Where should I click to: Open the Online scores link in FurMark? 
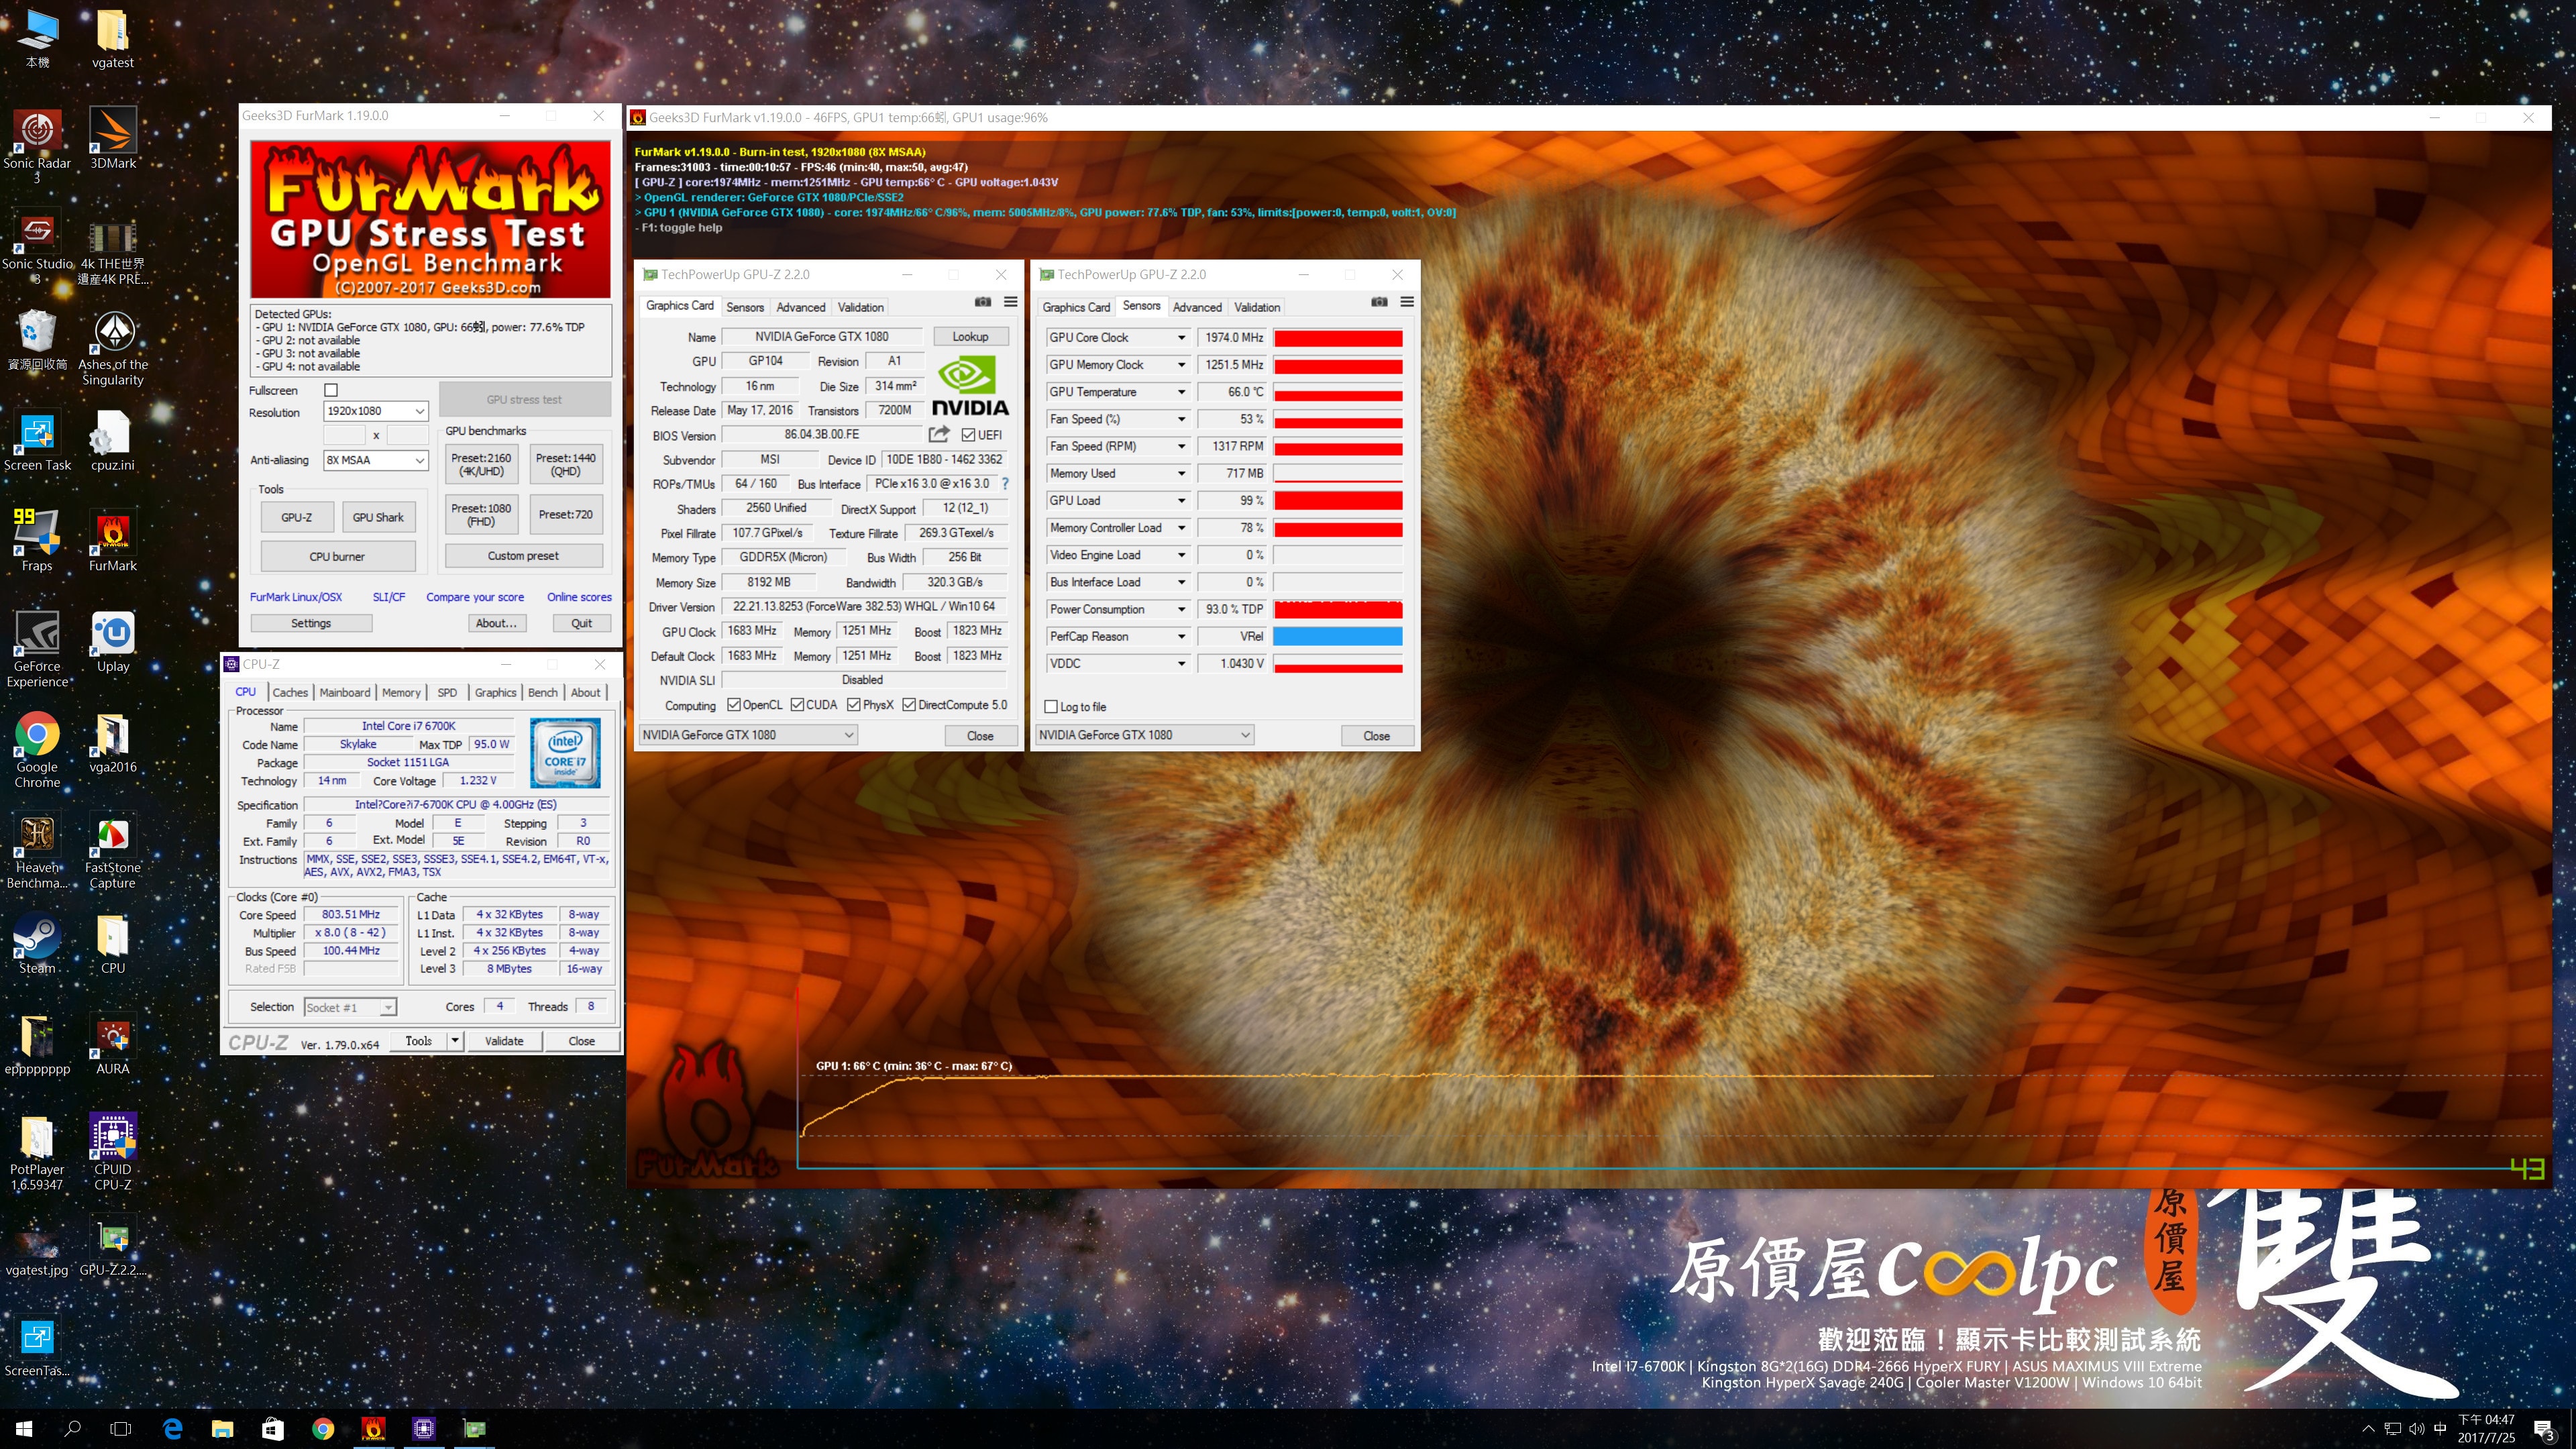(x=579, y=597)
